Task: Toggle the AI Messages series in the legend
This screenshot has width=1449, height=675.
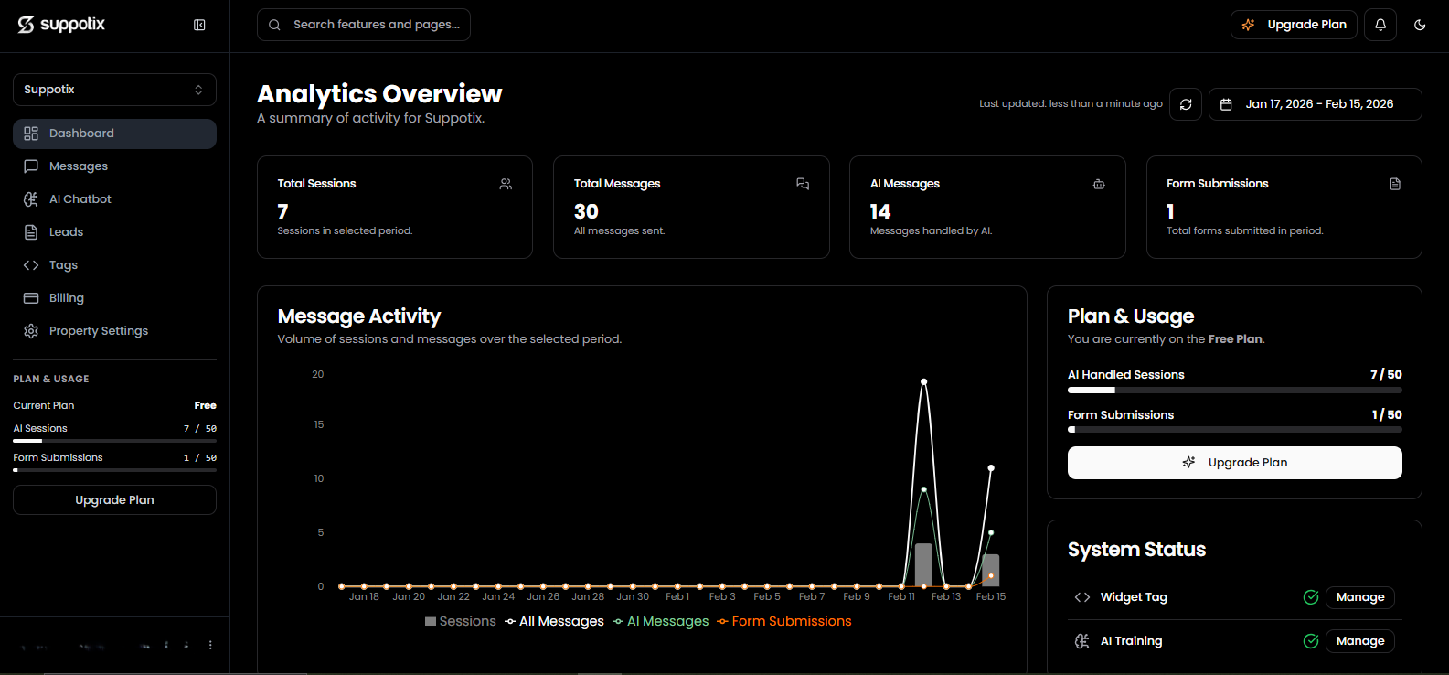Action: (661, 621)
